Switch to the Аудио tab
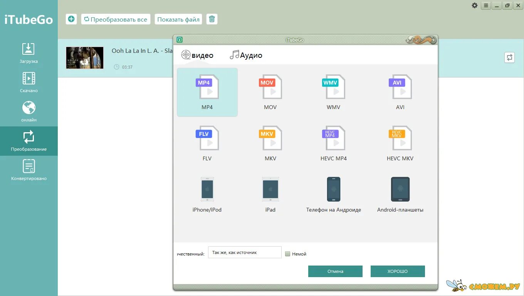This screenshot has height=296, width=524. (x=246, y=55)
